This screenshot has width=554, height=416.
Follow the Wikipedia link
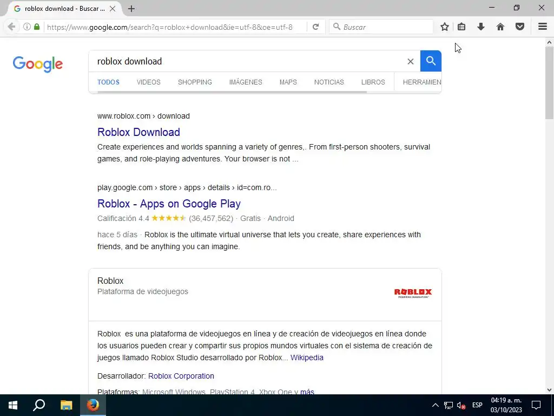307,357
